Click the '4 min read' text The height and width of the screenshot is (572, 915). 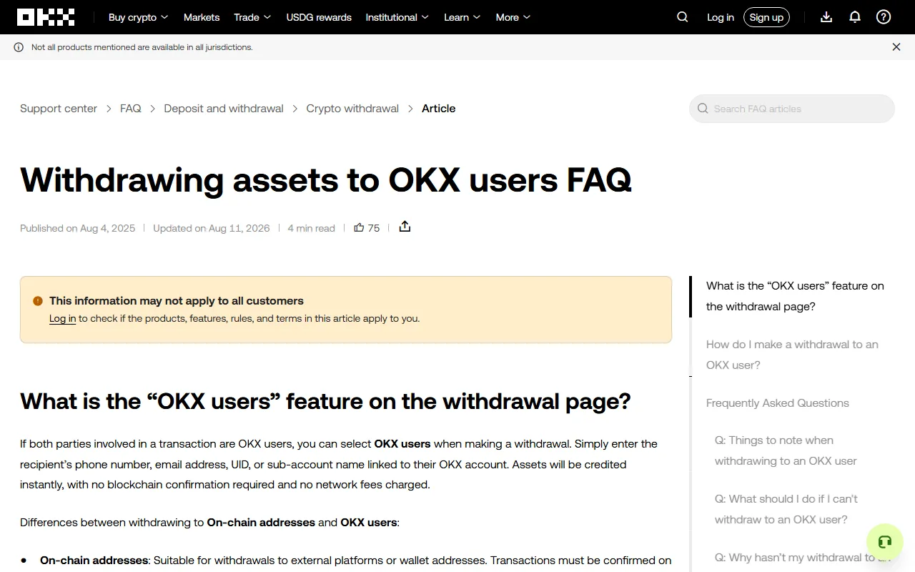[311, 228]
